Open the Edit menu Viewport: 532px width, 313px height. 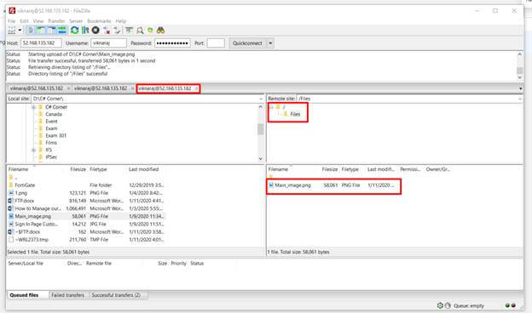pyautogui.click(x=24, y=21)
